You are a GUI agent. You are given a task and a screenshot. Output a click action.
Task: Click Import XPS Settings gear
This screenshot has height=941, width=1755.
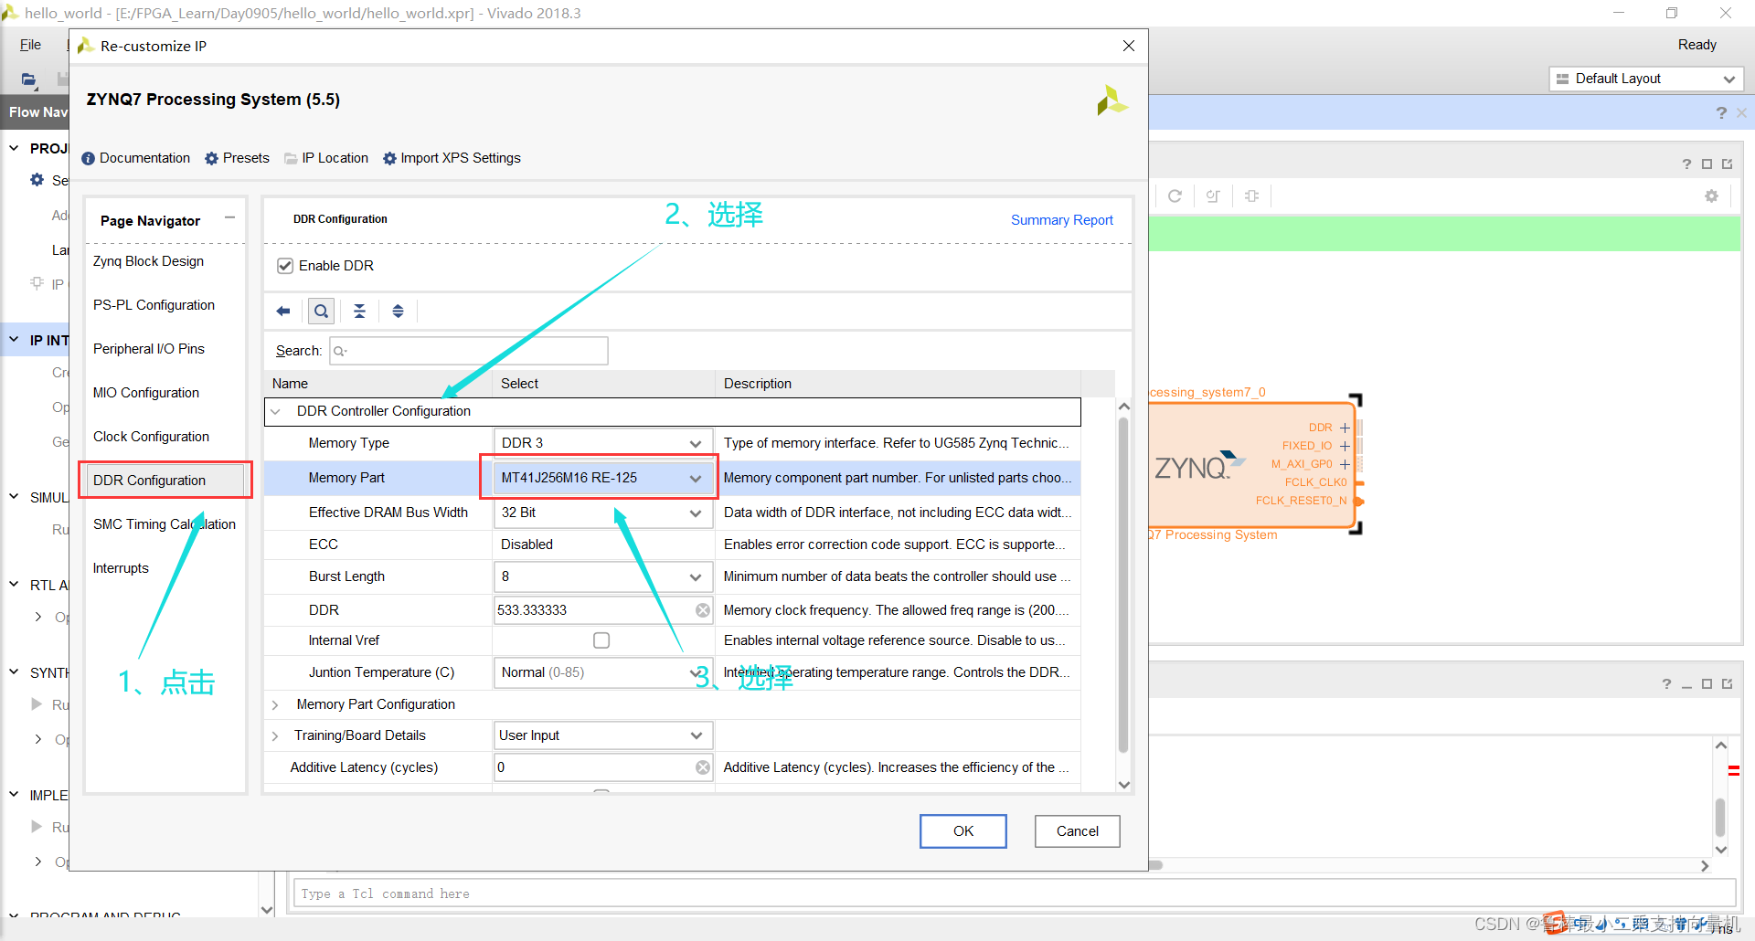click(390, 158)
